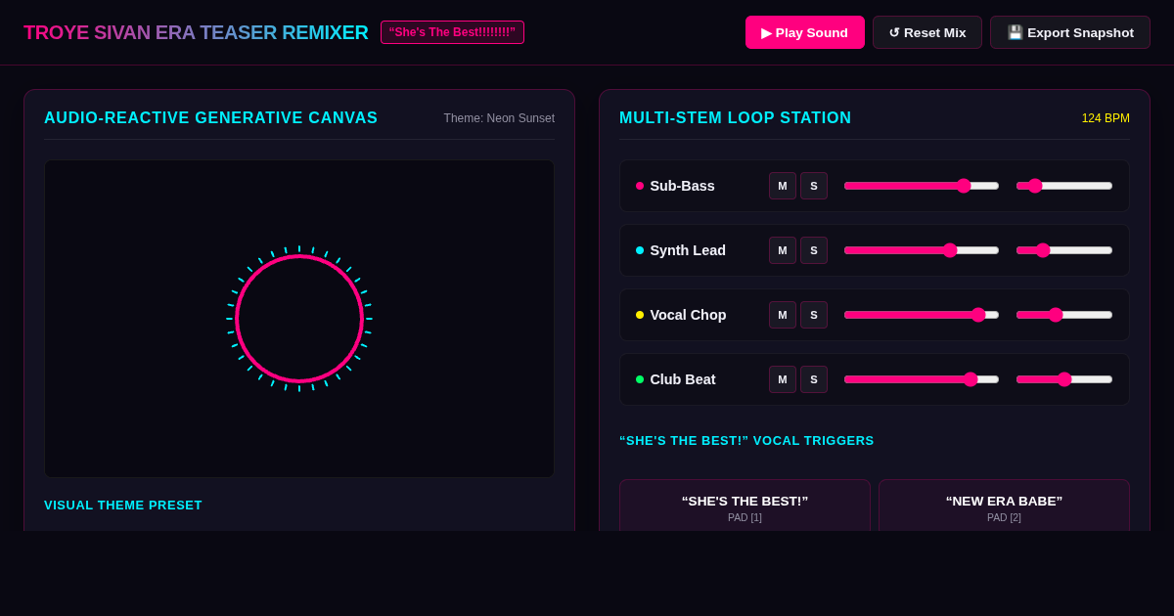The image size is (1174, 616).
Task: Adjust the Sub-Bass volume slider
Action: click(922, 186)
